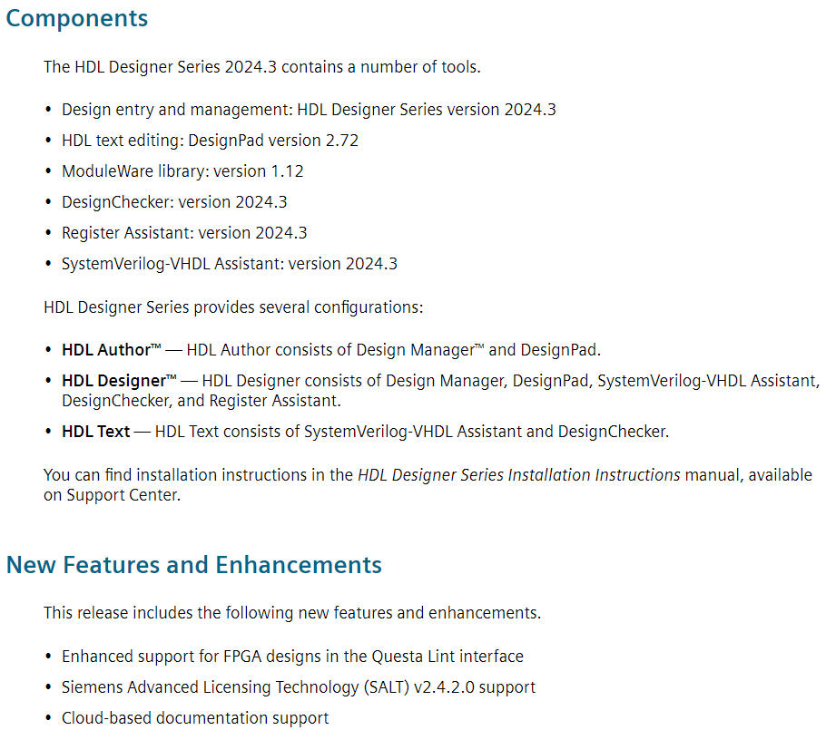The width and height of the screenshot is (826, 730).
Task: Click the DesignChecker version 2024.3 item
Action: tap(174, 202)
